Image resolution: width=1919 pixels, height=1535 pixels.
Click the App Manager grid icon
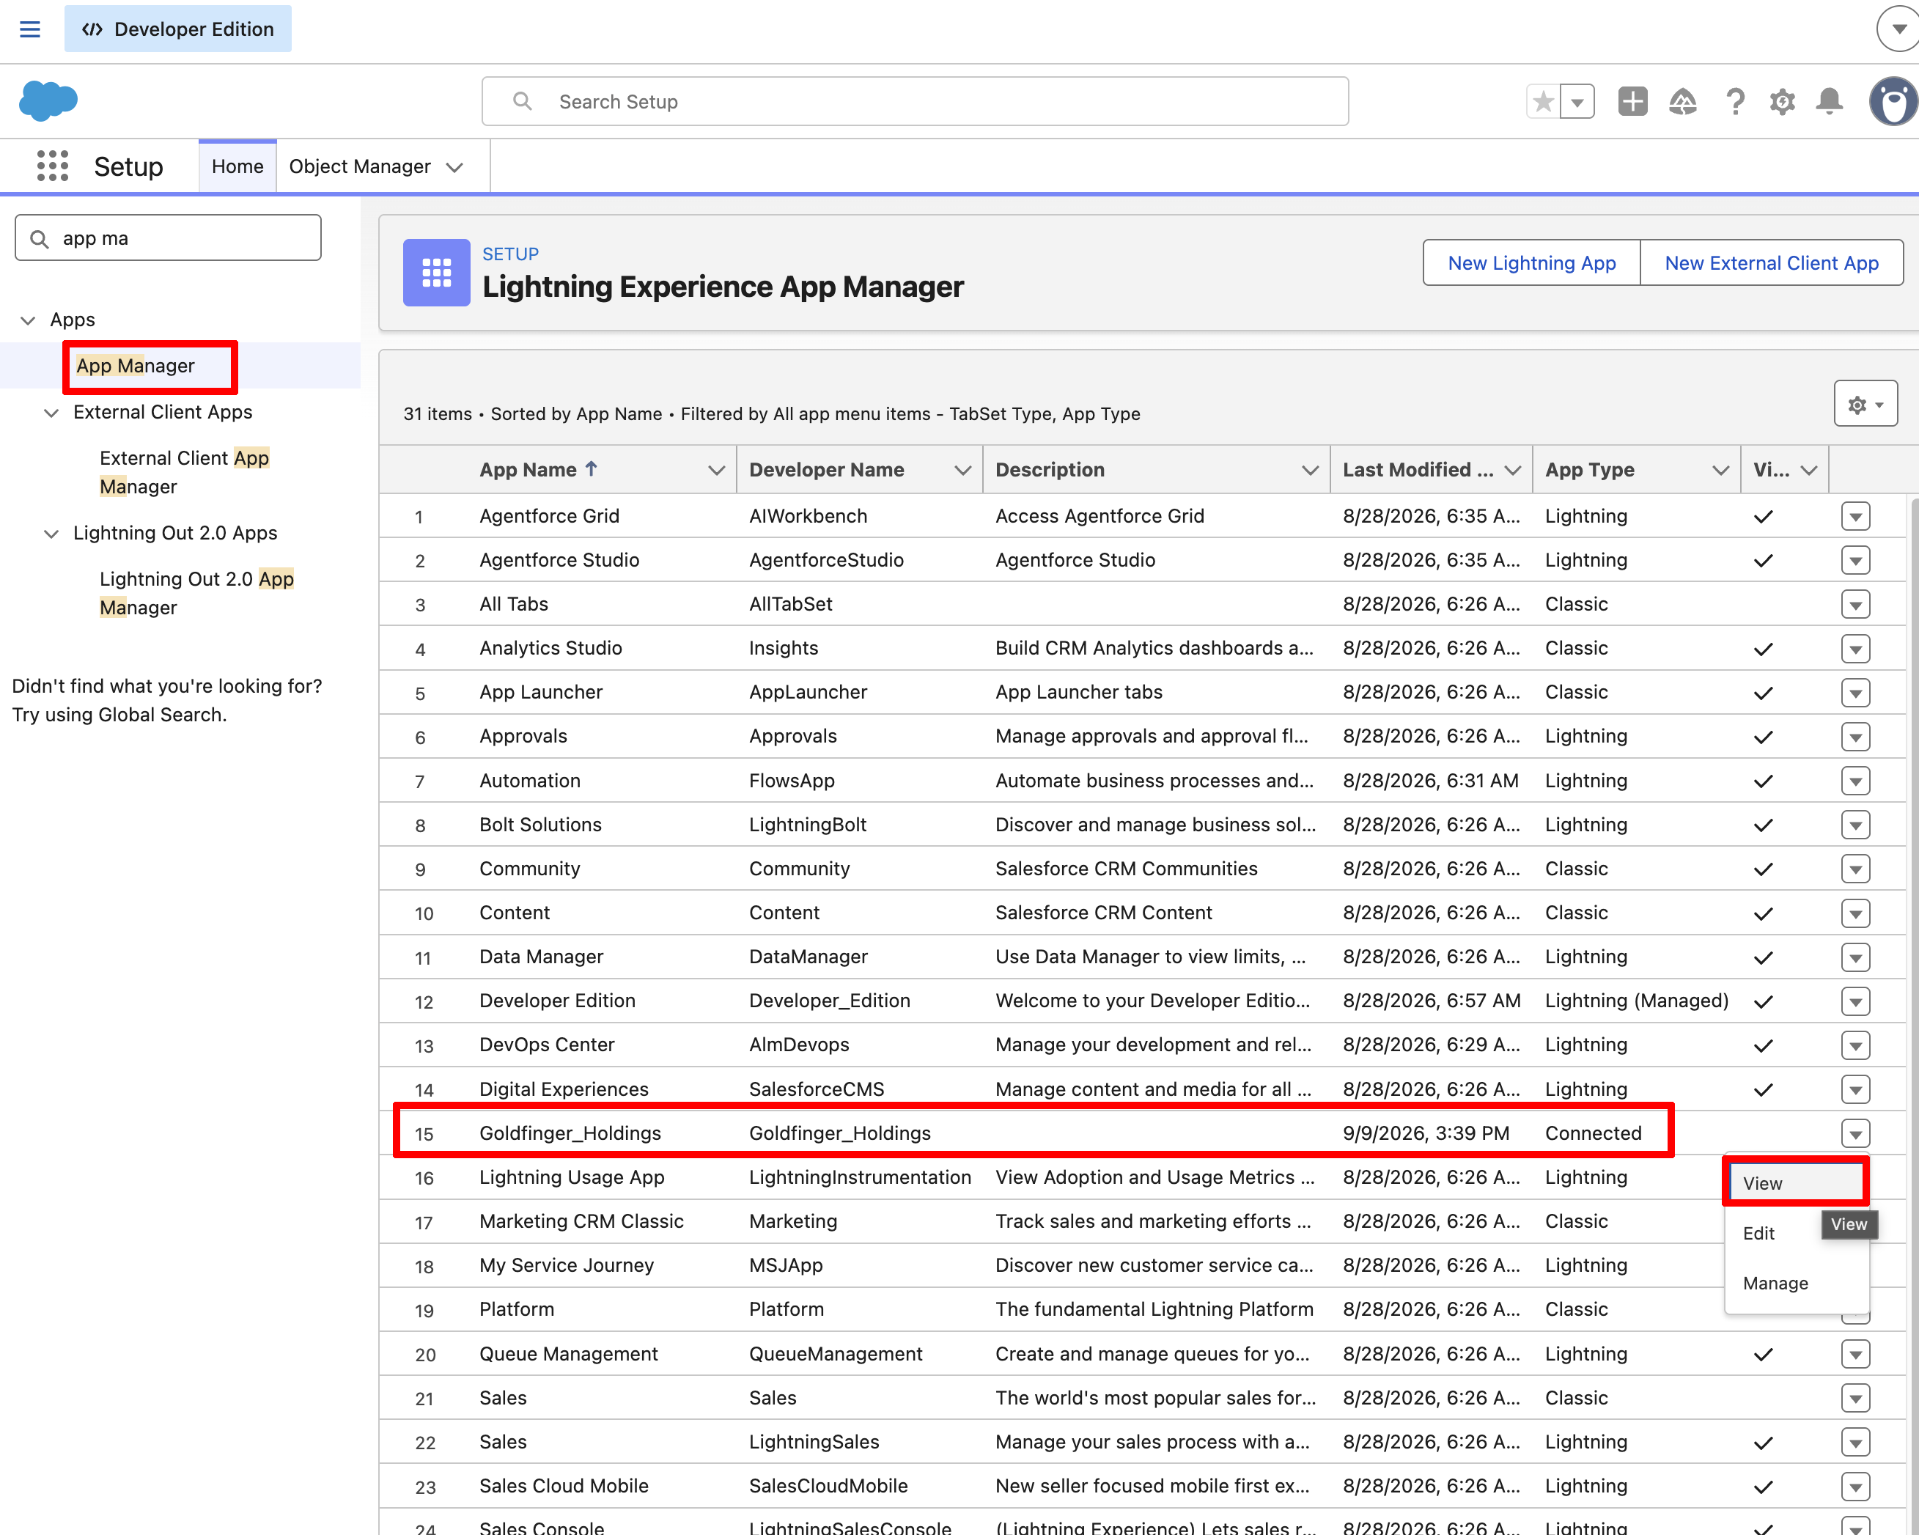pyautogui.click(x=436, y=273)
